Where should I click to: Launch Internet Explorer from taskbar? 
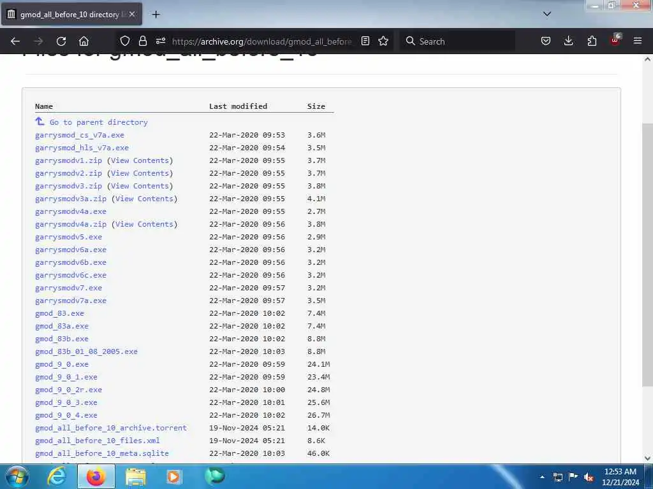[57, 476]
